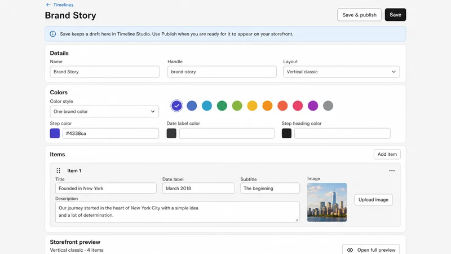Screen dimensions: 451x254
Task: Edit the Subtitle field The beginning
Action: click(x=270, y=189)
